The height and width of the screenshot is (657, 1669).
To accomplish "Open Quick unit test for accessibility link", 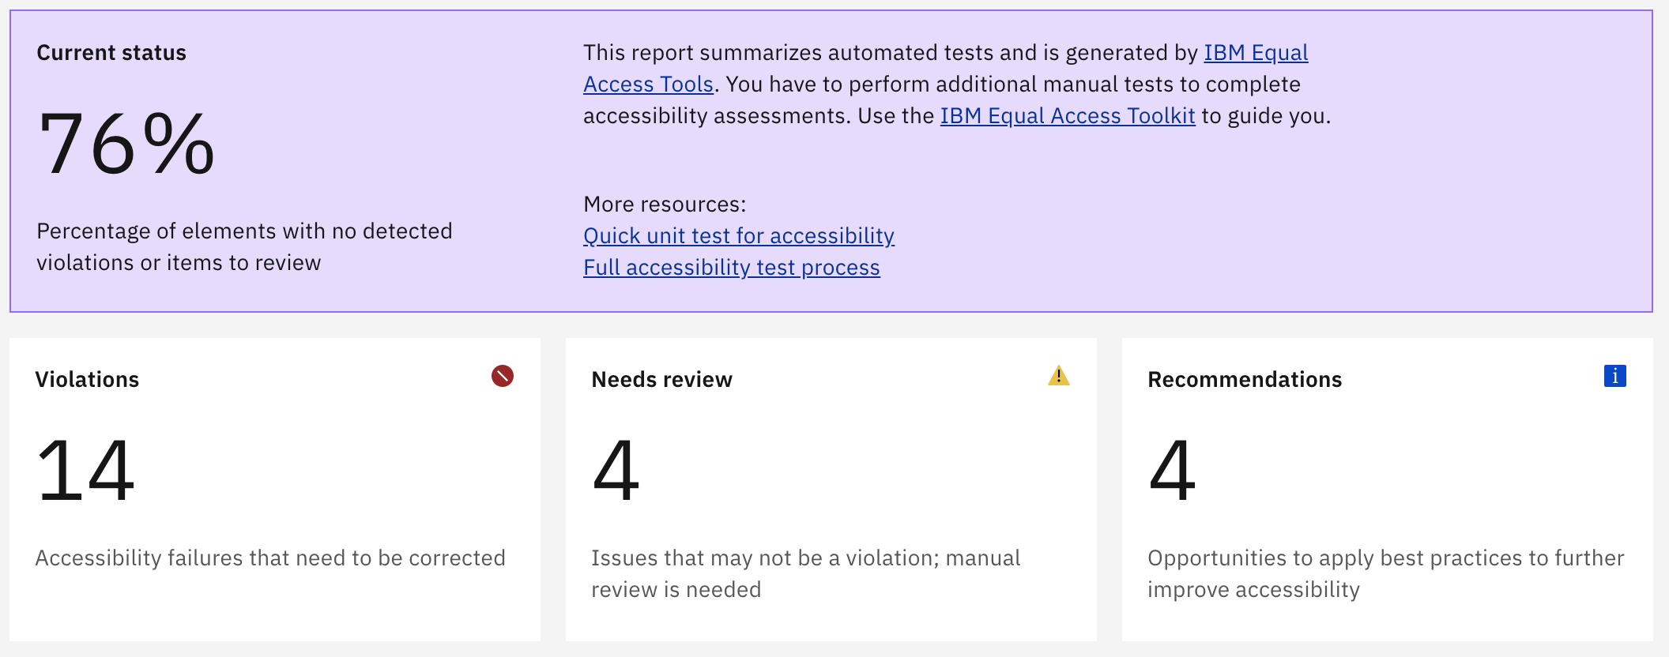I will (739, 236).
